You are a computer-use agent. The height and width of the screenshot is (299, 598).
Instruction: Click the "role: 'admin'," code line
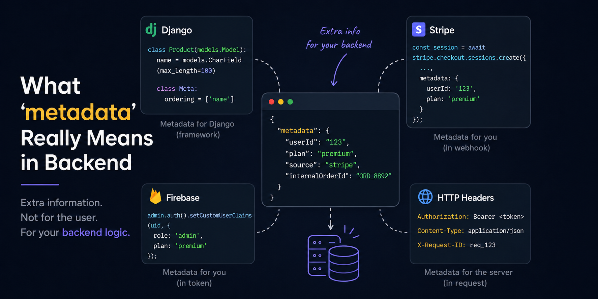tap(178, 236)
